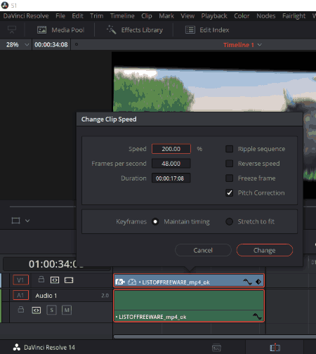This screenshot has height=354, width=316.
Task: Click the timeline horizontal scrollbar
Action: 215,336
